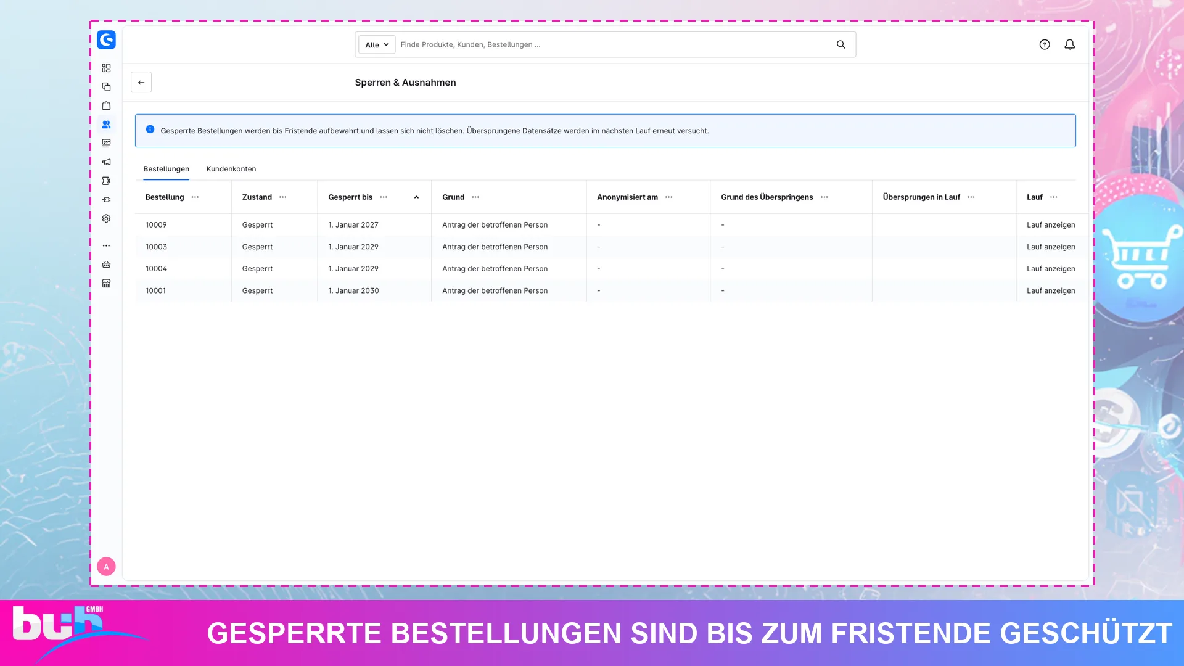Go back with the arrow button
The width and height of the screenshot is (1184, 666).
point(141,83)
